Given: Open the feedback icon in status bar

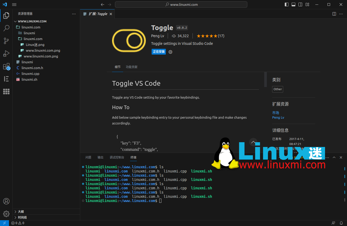Looking at the screenshot, I should tap(334, 223).
